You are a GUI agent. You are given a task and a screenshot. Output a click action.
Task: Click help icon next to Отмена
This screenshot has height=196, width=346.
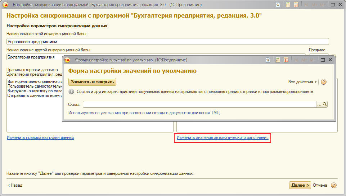pyautogui.click(x=334, y=185)
